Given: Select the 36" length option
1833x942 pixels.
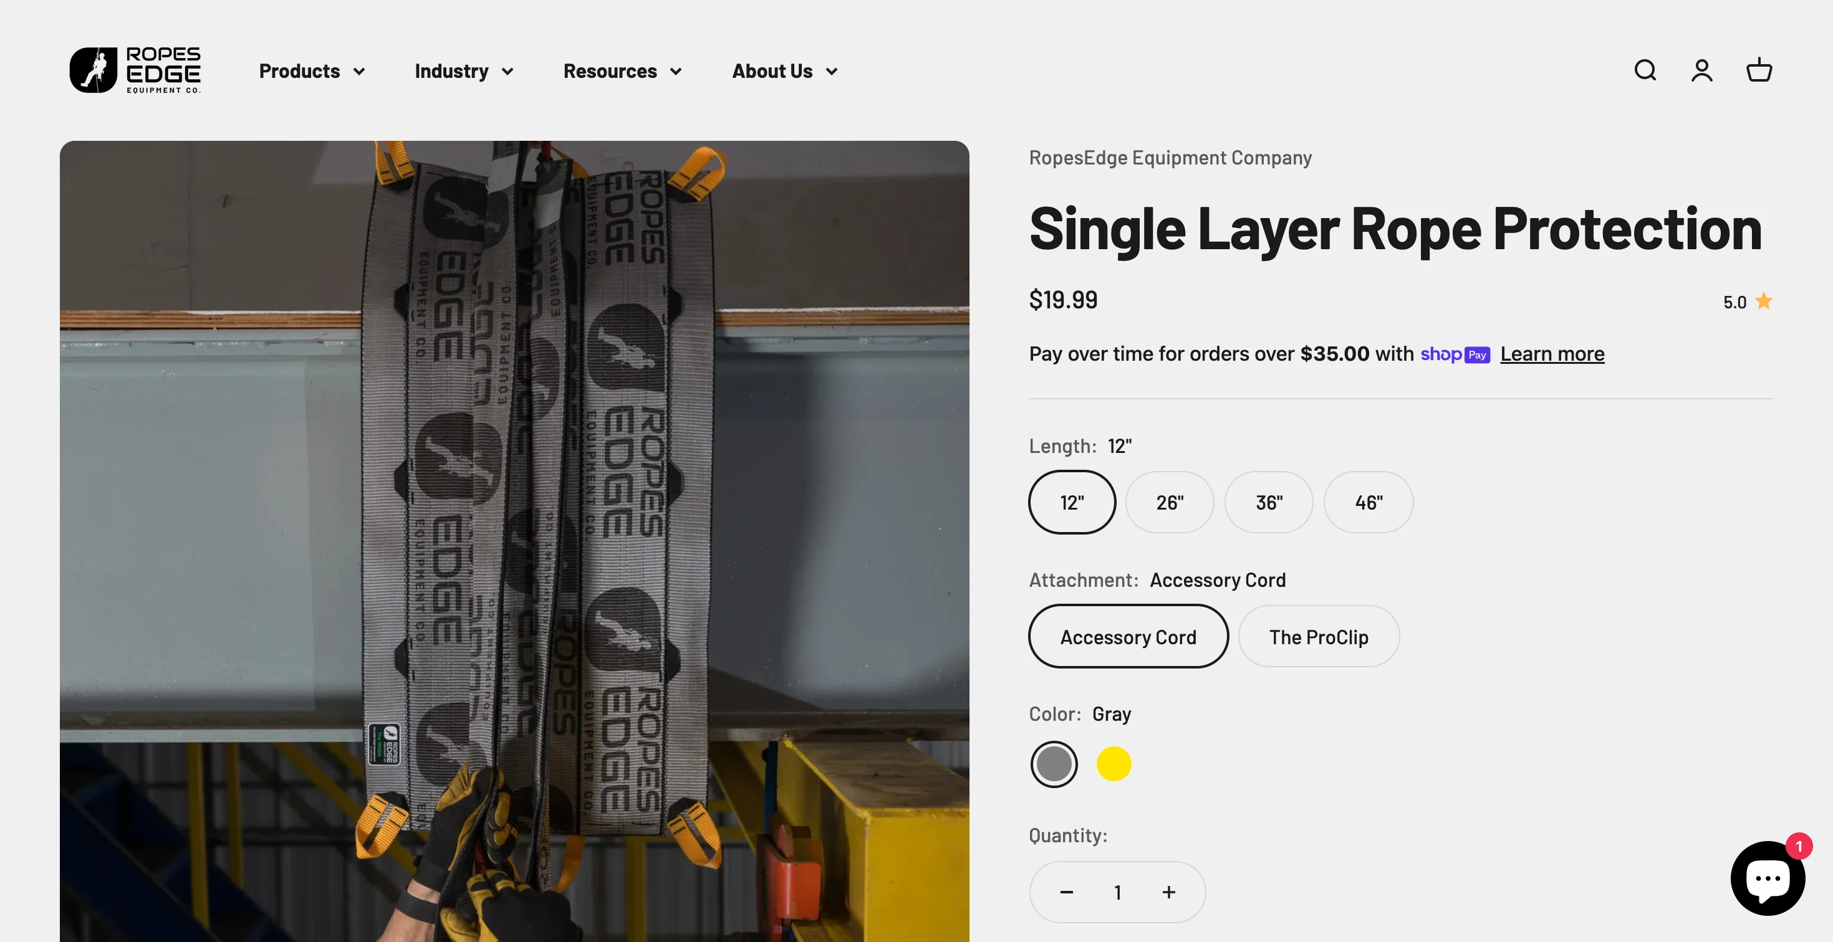Looking at the screenshot, I should pos(1269,502).
